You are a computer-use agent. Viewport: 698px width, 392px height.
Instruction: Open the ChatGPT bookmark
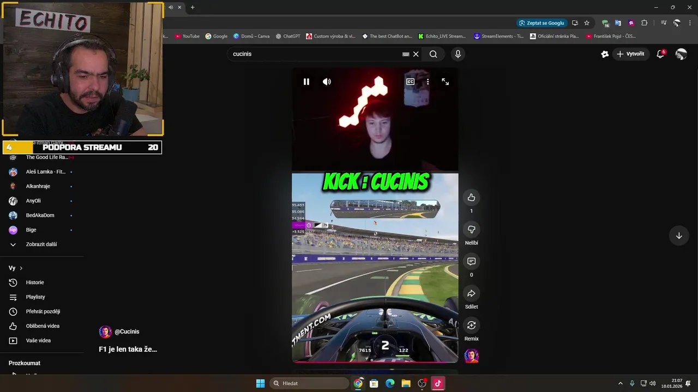pyautogui.click(x=288, y=36)
